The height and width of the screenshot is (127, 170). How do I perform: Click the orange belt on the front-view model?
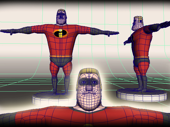click(61, 56)
